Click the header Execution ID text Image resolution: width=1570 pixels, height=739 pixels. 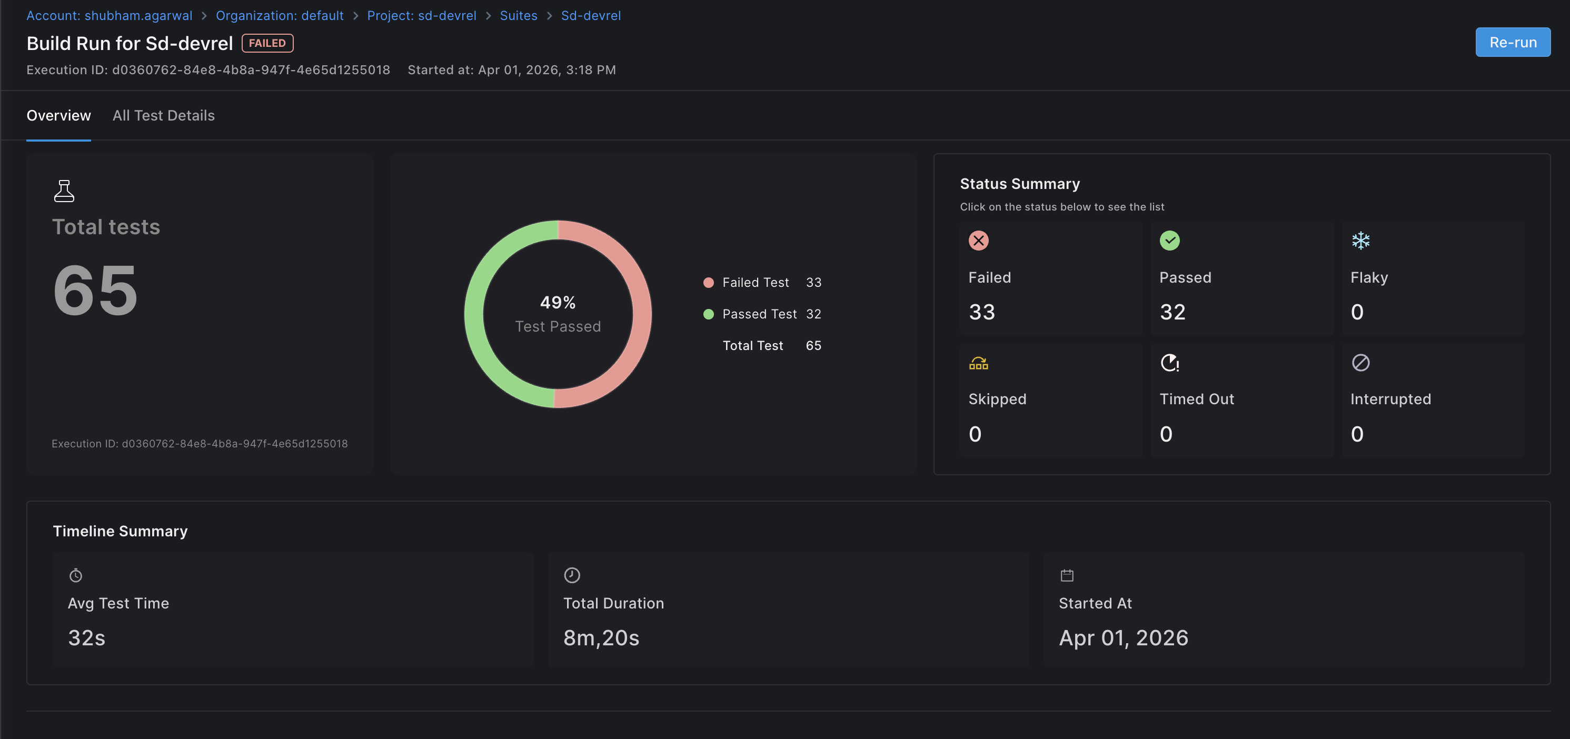pyautogui.click(x=208, y=70)
